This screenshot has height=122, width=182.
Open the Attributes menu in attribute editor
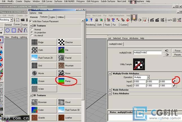coord(134,38)
